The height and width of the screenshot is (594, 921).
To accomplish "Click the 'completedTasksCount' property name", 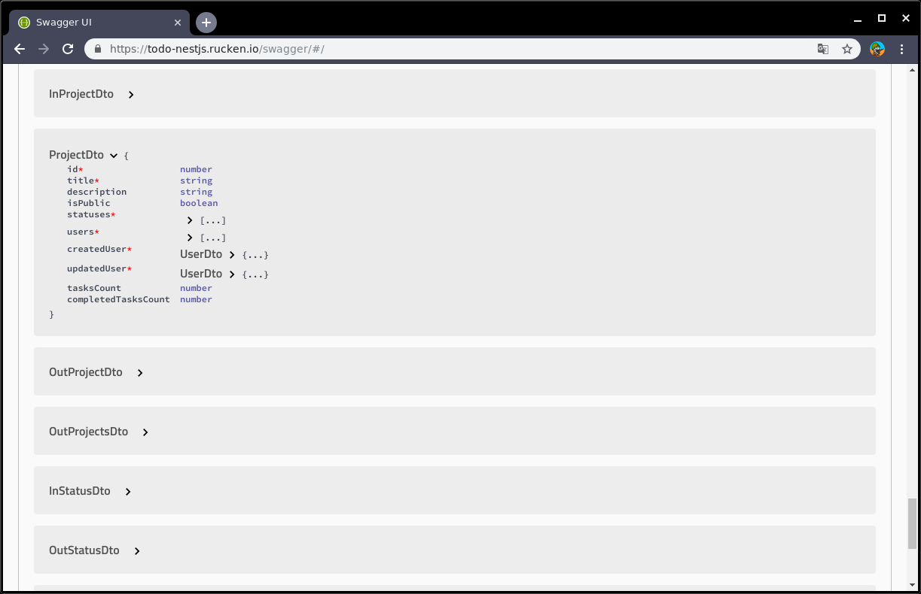I will [x=118, y=299].
